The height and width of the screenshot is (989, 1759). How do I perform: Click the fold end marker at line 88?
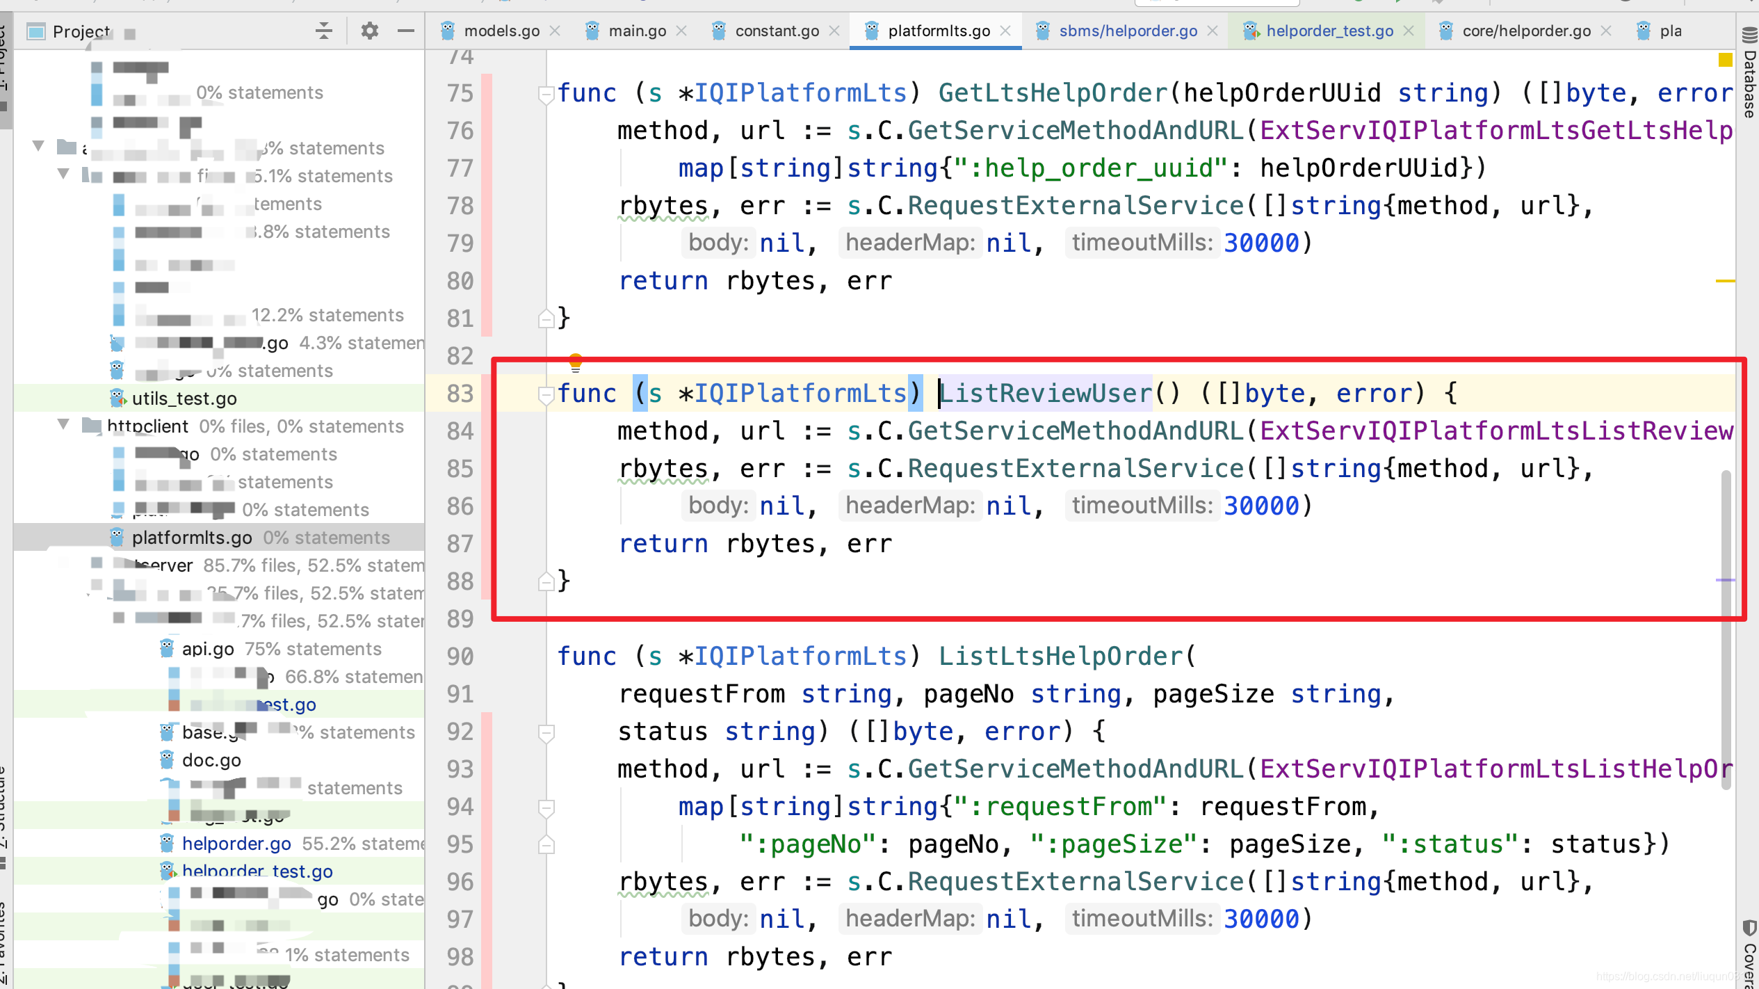point(546,581)
